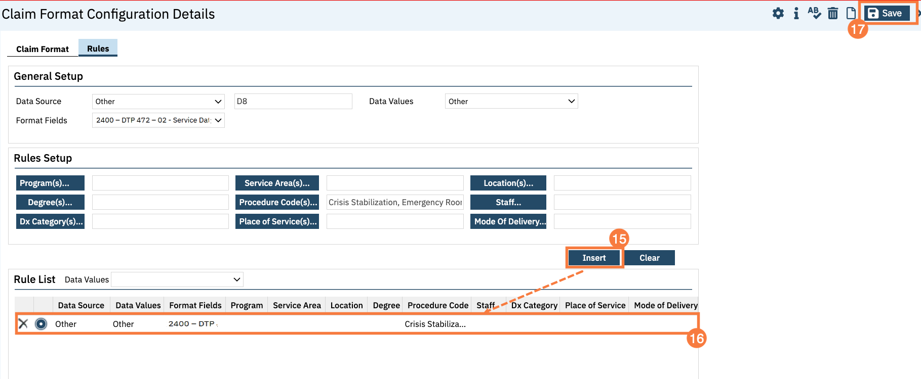Select the Rules tab
921x379 pixels.
(x=98, y=49)
